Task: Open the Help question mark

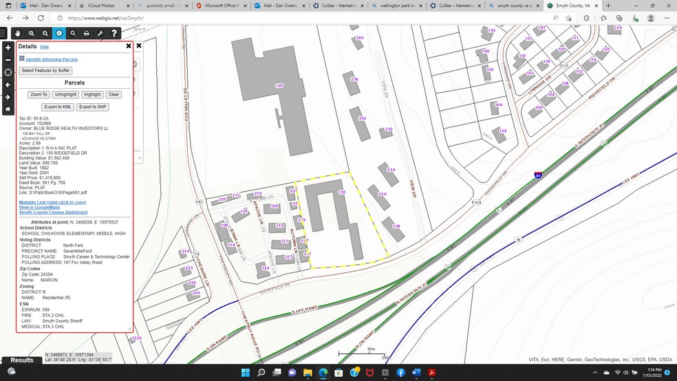Action: pyautogui.click(x=114, y=33)
